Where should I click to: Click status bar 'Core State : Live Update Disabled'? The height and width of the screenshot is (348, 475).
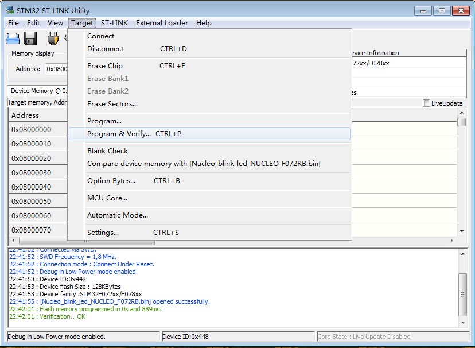point(392,337)
